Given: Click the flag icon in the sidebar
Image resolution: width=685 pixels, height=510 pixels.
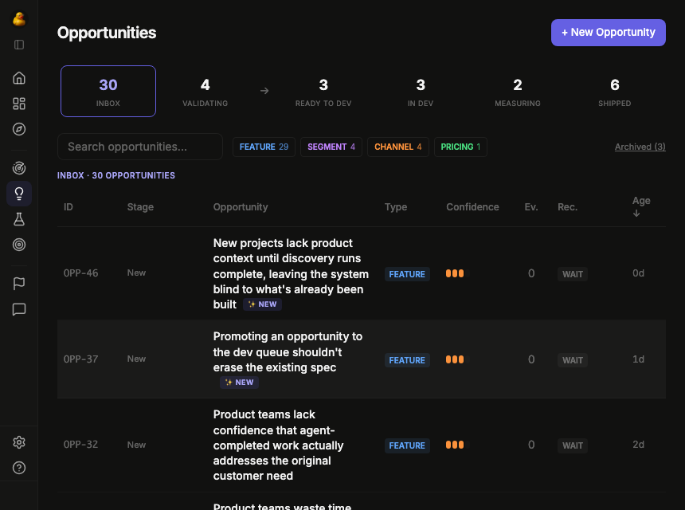Looking at the screenshot, I should click(x=19, y=283).
